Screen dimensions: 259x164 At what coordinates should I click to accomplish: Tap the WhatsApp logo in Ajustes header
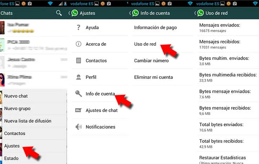[x=75, y=13]
